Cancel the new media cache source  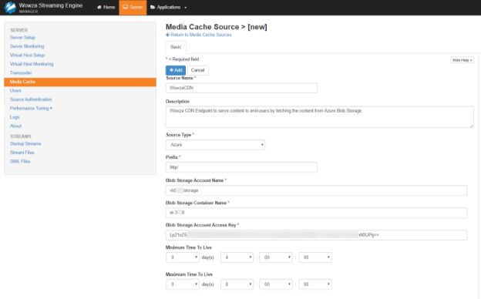tap(197, 70)
